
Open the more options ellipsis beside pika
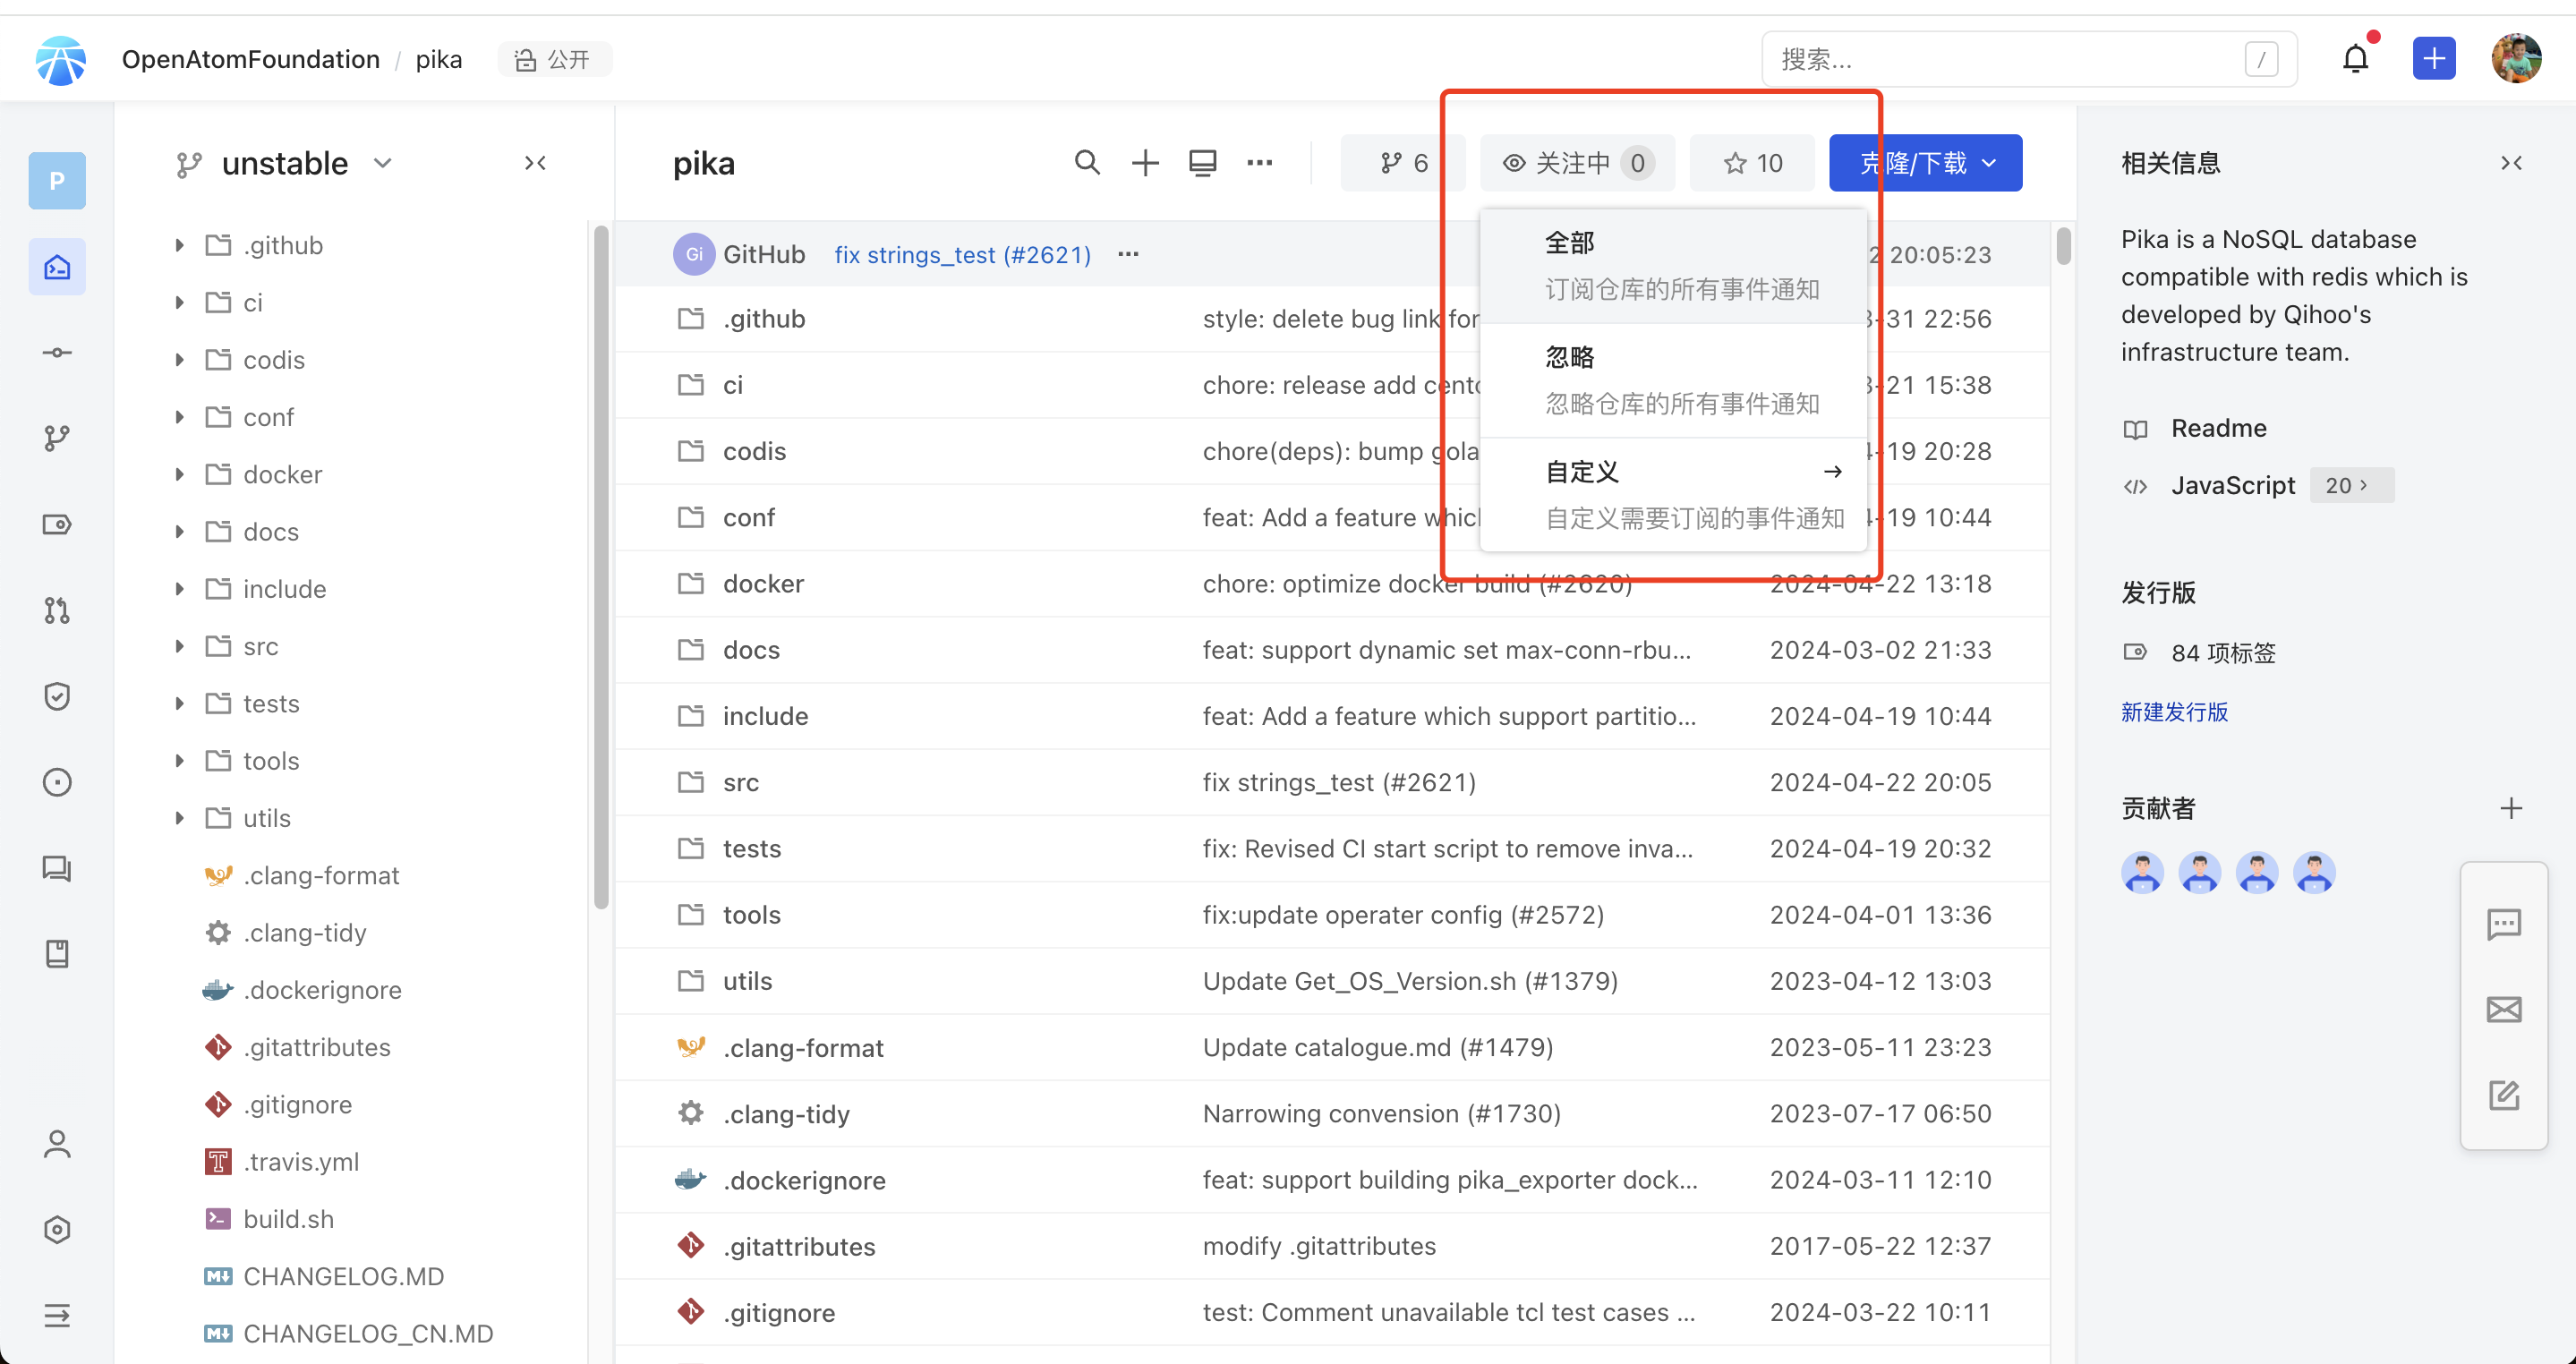coord(1259,162)
